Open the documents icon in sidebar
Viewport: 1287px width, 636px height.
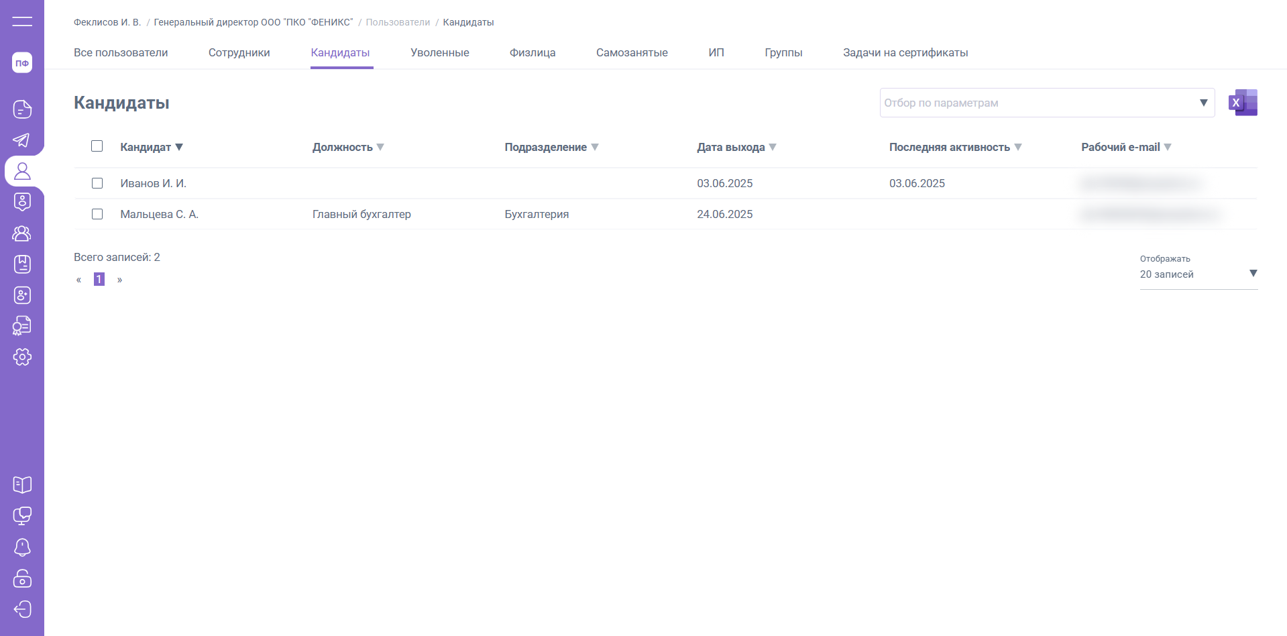(x=22, y=109)
